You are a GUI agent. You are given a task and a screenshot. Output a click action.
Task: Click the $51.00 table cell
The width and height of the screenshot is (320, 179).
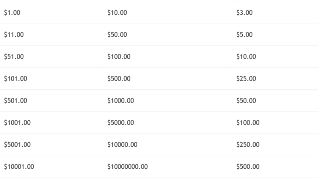pos(51,57)
